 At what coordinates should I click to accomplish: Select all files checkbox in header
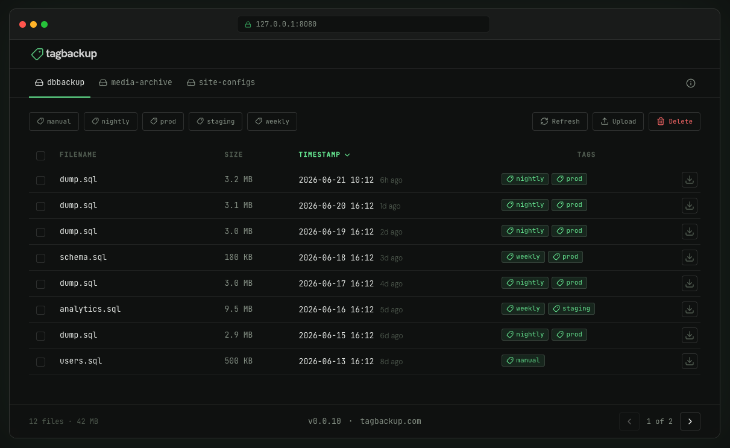pos(40,156)
